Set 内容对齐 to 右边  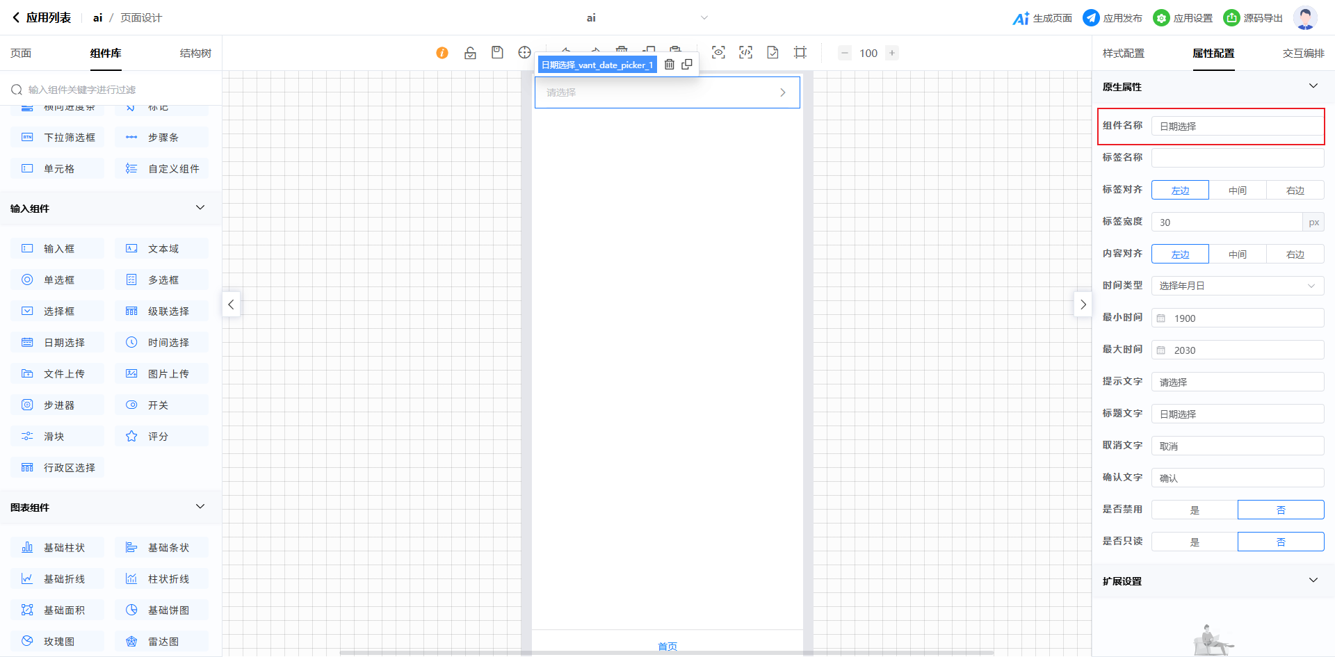[x=1295, y=254]
